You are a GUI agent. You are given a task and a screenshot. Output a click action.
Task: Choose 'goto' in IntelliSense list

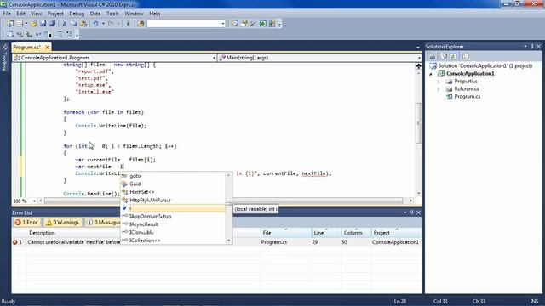click(x=135, y=176)
